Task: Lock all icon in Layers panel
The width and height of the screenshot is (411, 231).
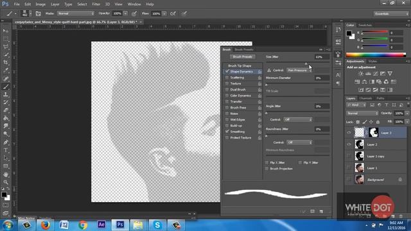Action: tap(378, 122)
